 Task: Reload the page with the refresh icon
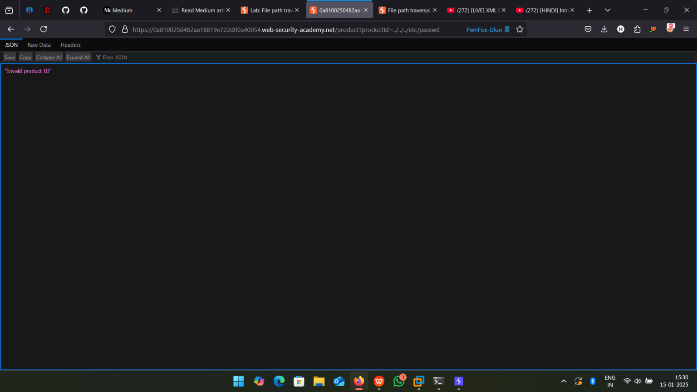pos(44,29)
